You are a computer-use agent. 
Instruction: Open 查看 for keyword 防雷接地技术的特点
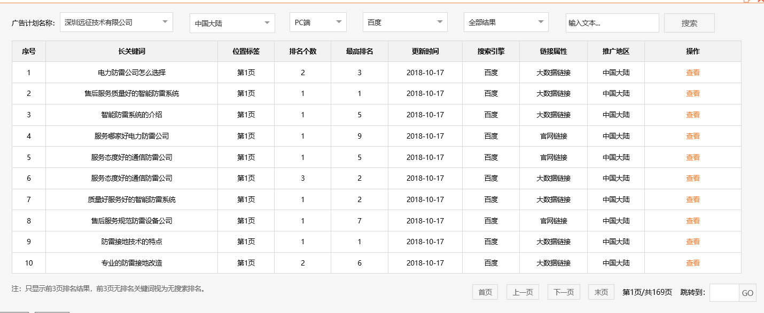click(x=692, y=242)
